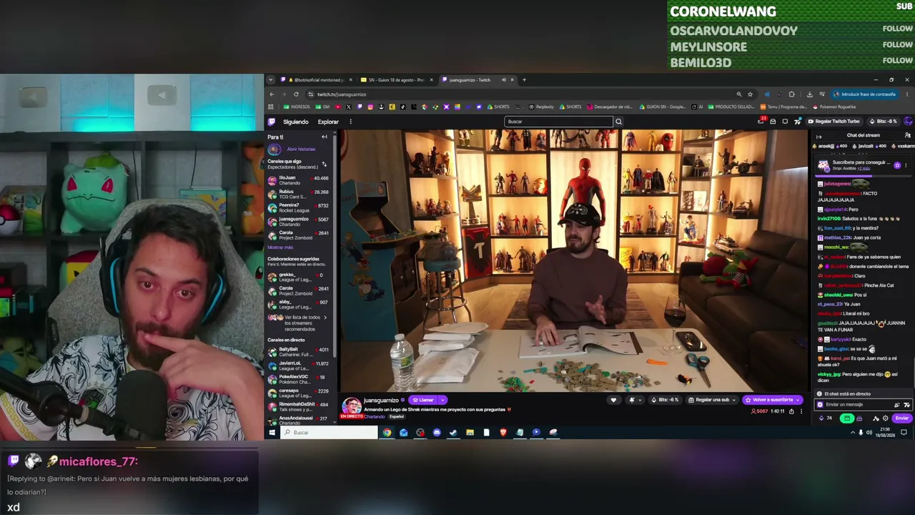
Task: Open the Siguiendo tab in Twitch
Action: click(296, 122)
